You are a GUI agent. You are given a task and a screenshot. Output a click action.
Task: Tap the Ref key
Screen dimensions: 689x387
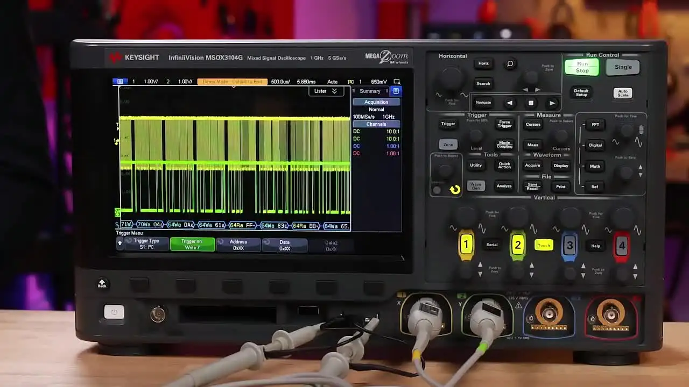pyautogui.click(x=595, y=187)
